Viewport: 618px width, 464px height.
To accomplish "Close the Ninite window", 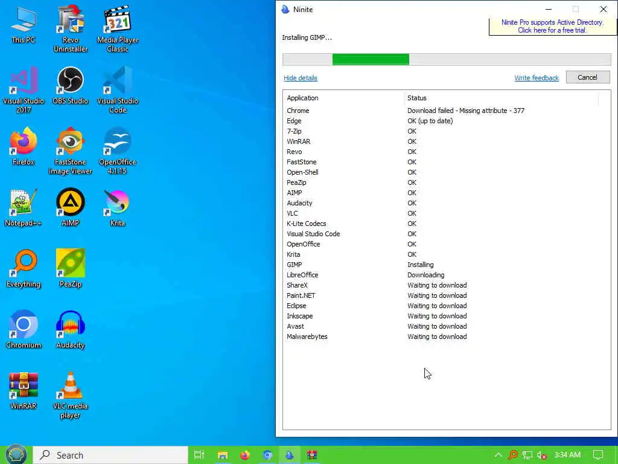I will [604, 9].
